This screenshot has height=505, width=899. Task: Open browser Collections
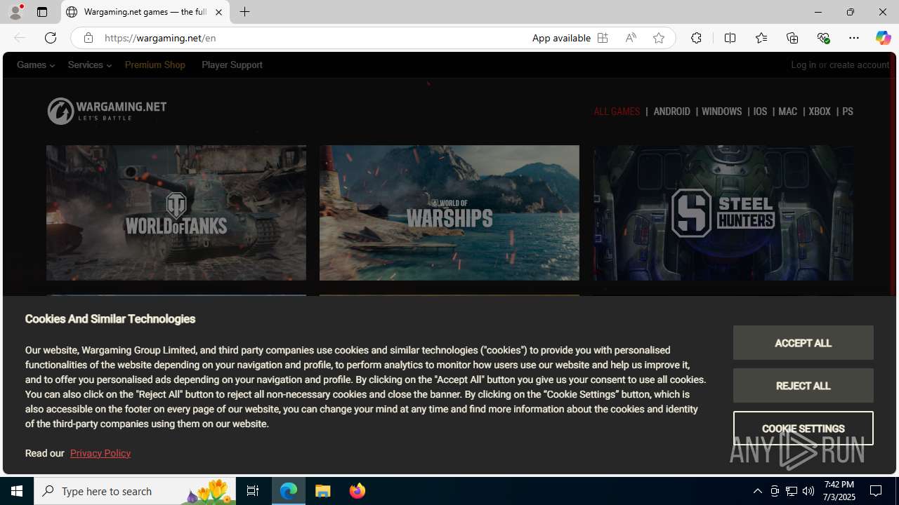(x=792, y=38)
